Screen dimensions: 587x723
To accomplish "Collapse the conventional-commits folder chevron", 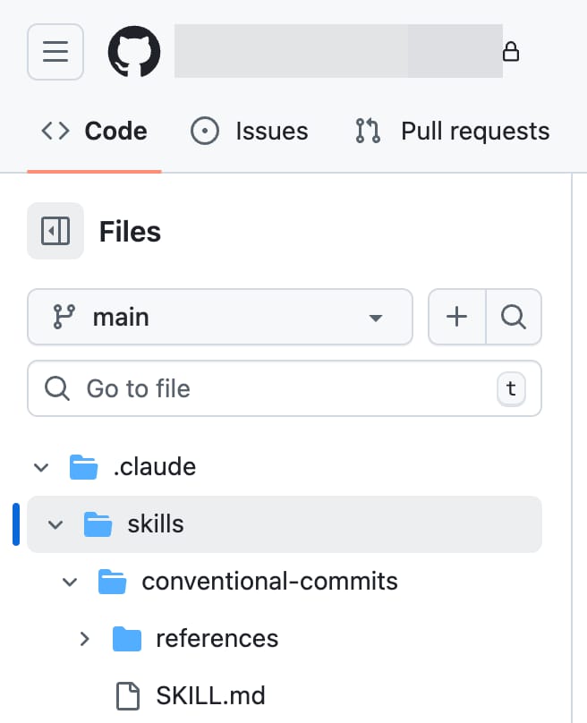I will (x=70, y=581).
